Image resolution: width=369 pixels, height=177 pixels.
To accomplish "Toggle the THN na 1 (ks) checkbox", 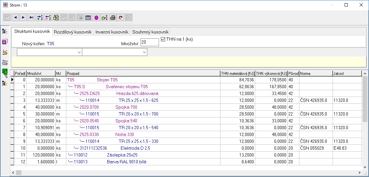I will point(163,39).
